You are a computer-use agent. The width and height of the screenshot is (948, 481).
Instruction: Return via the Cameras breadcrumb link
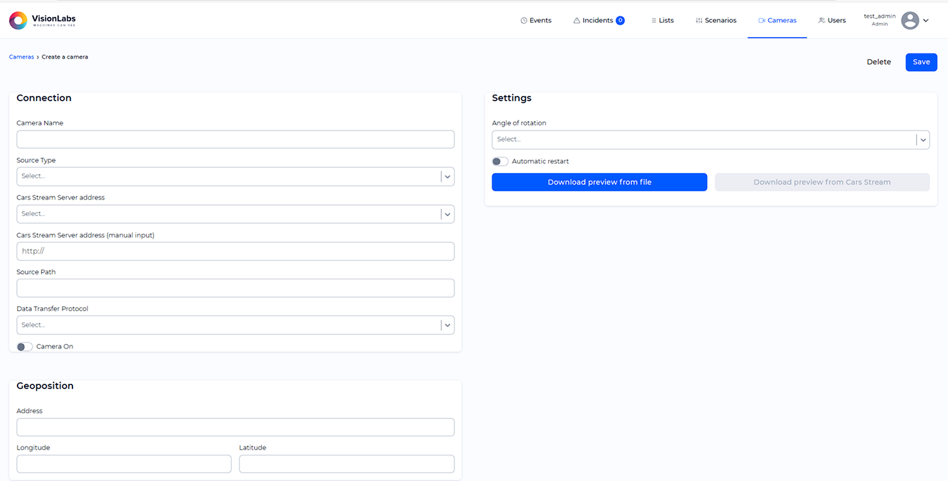(21, 57)
